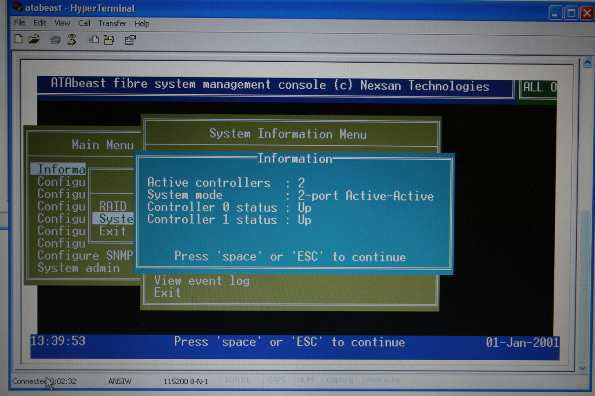595x396 pixels.
Task: Click the 'System Information Menu' title
Action: [x=288, y=134]
